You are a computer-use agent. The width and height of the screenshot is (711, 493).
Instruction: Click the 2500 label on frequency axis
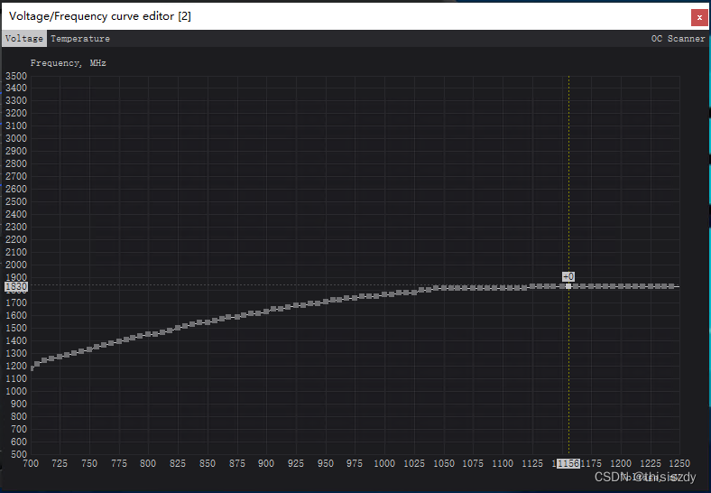coord(16,201)
